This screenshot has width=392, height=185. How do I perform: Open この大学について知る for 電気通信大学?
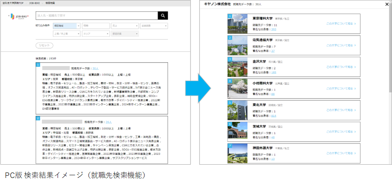(x=341, y=45)
